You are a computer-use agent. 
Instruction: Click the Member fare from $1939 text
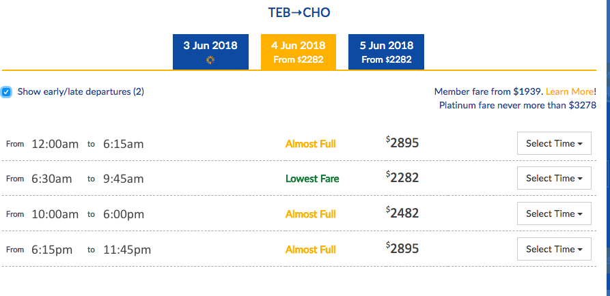488,91
